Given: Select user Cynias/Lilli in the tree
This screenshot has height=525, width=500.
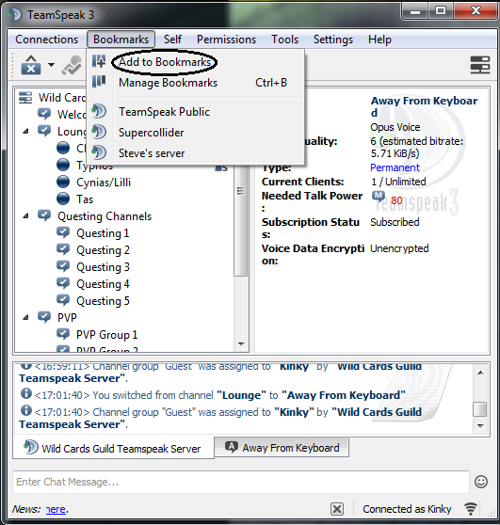Looking at the screenshot, I should point(104,183).
